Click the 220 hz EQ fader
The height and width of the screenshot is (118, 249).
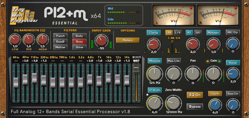pyautogui.click(x=44, y=81)
